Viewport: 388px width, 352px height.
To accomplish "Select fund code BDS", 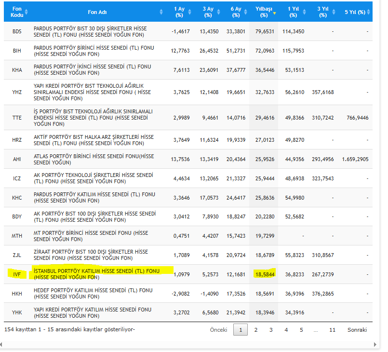I will click(x=17, y=31).
